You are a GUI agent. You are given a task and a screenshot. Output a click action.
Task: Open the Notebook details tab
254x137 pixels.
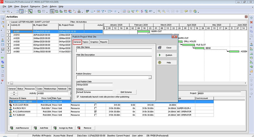tap(62, 89)
